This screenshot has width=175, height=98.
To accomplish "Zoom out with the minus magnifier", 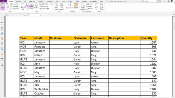I will coord(40,4).
